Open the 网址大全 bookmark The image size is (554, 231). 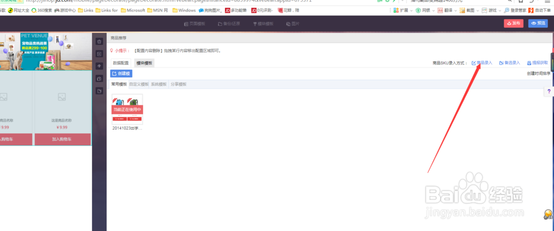(18, 10)
